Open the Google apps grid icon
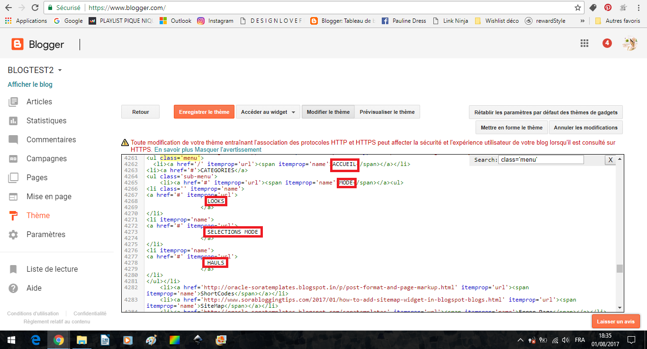The image size is (647, 349). (x=584, y=44)
